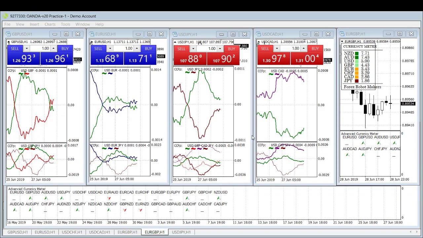423x238 pixels.
Task: Click the USDCAD volume field showing 1.00
Action: click(290, 49)
